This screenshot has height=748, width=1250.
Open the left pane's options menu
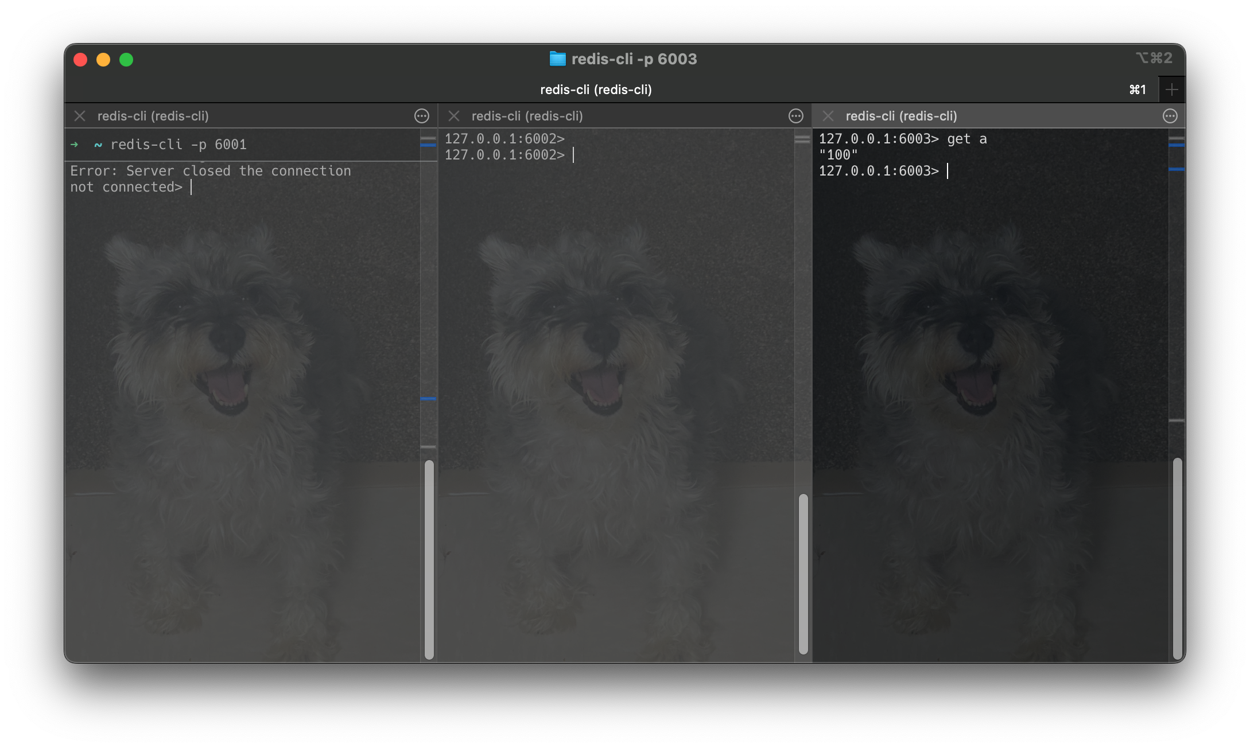tap(422, 116)
